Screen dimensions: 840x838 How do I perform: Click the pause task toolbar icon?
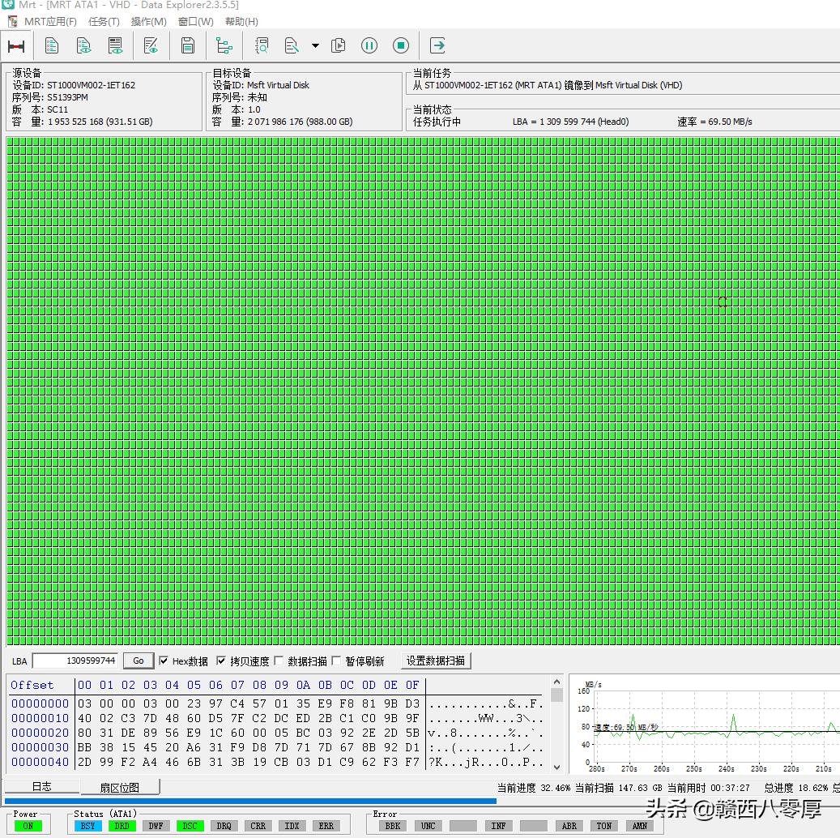[369, 45]
